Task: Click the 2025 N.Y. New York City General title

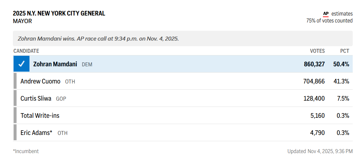Action: point(59,14)
